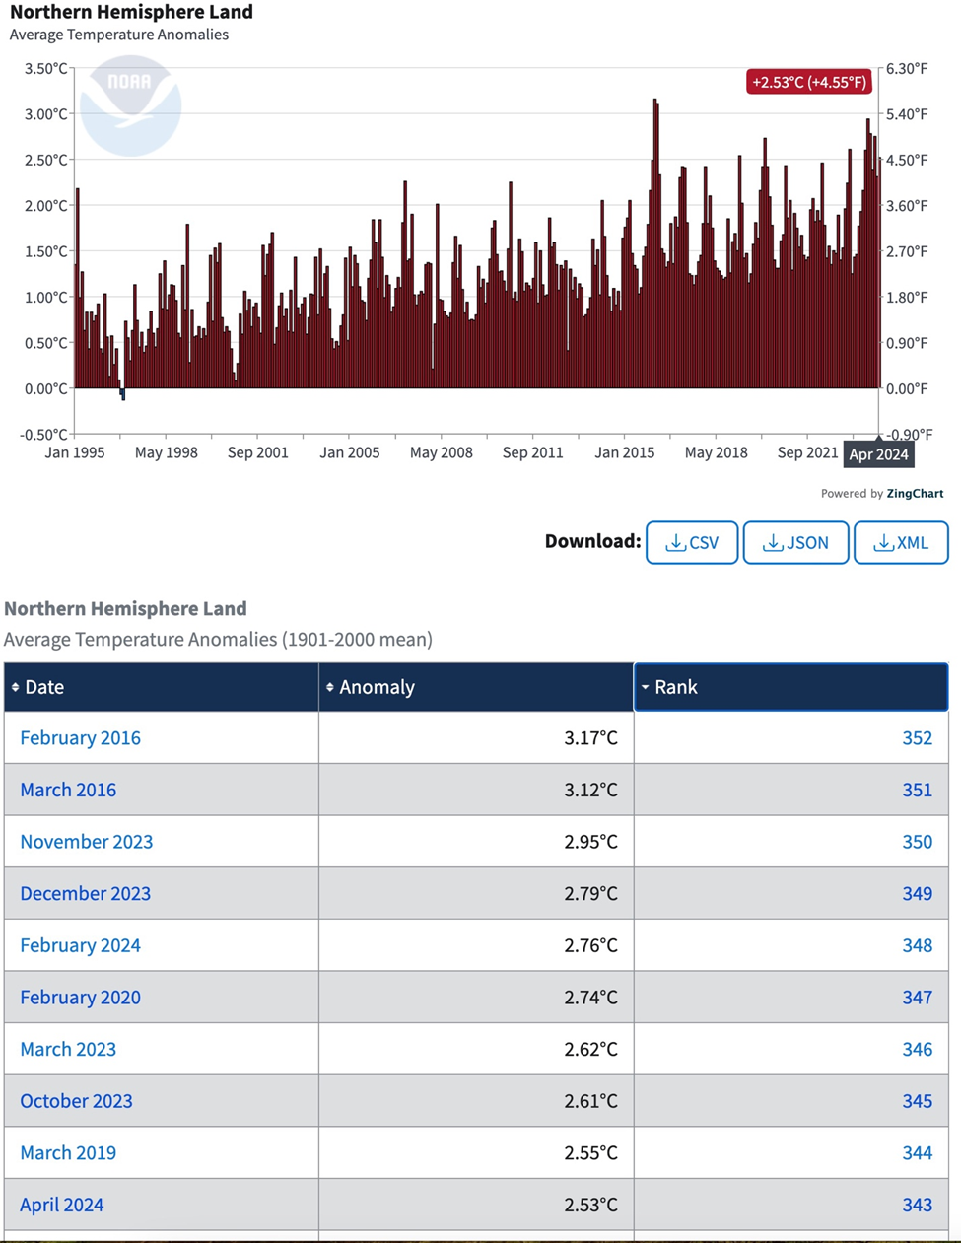Image resolution: width=961 pixels, height=1243 pixels.
Task: Click the red +2.53°C tooltip label
Action: coord(809,82)
